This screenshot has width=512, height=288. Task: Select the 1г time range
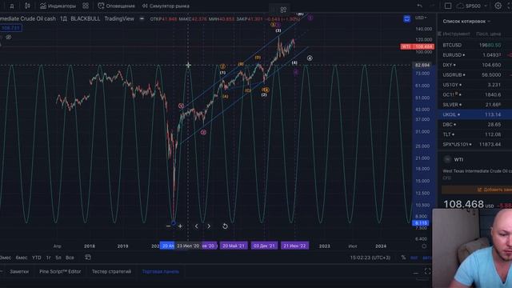click(x=48, y=258)
